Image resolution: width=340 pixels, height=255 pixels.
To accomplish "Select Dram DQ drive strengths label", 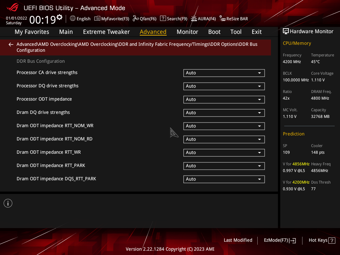I will pos(43,112).
